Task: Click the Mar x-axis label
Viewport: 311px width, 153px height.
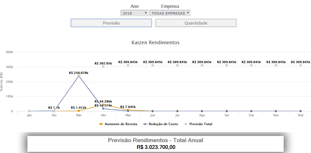Action: (79, 116)
